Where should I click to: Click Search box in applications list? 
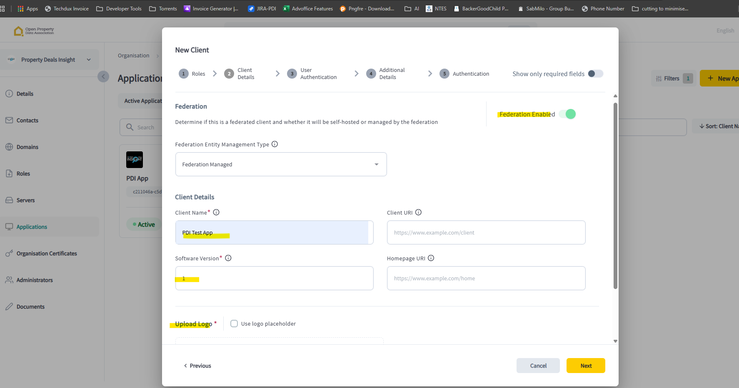141,127
